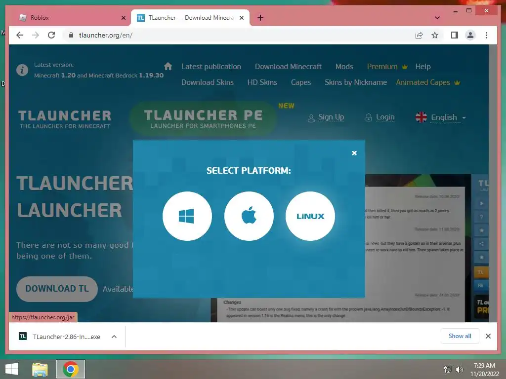This screenshot has width=506, height=379.
Task: Click the network tray icon
Action: [447, 369]
